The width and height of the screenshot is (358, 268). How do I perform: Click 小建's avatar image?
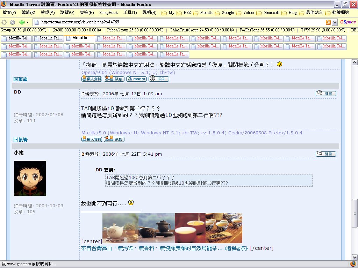coord(30,178)
